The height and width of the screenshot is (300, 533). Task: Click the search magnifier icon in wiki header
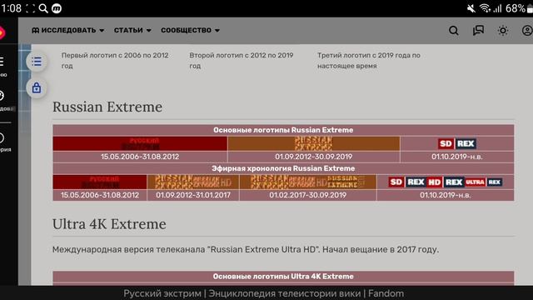click(453, 31)
